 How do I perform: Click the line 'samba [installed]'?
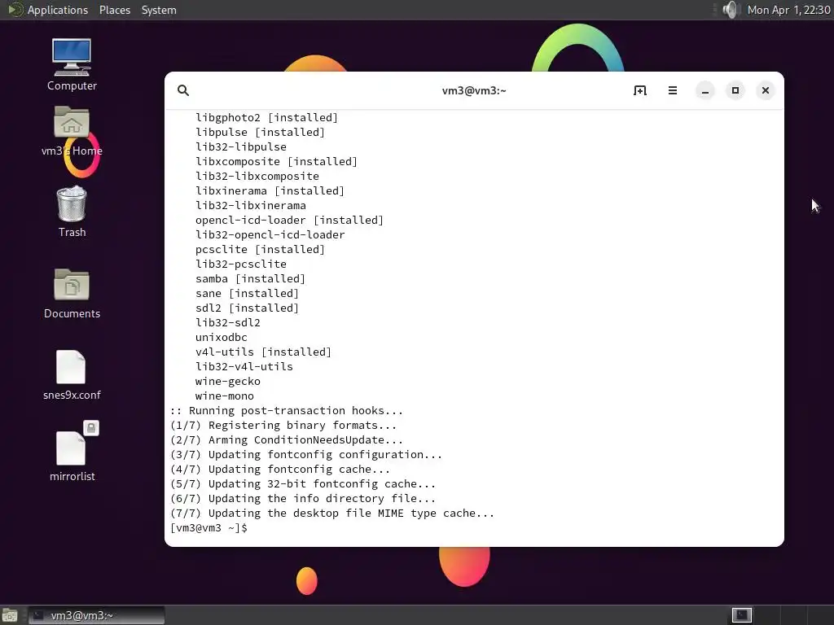click(x=251, y=278)
